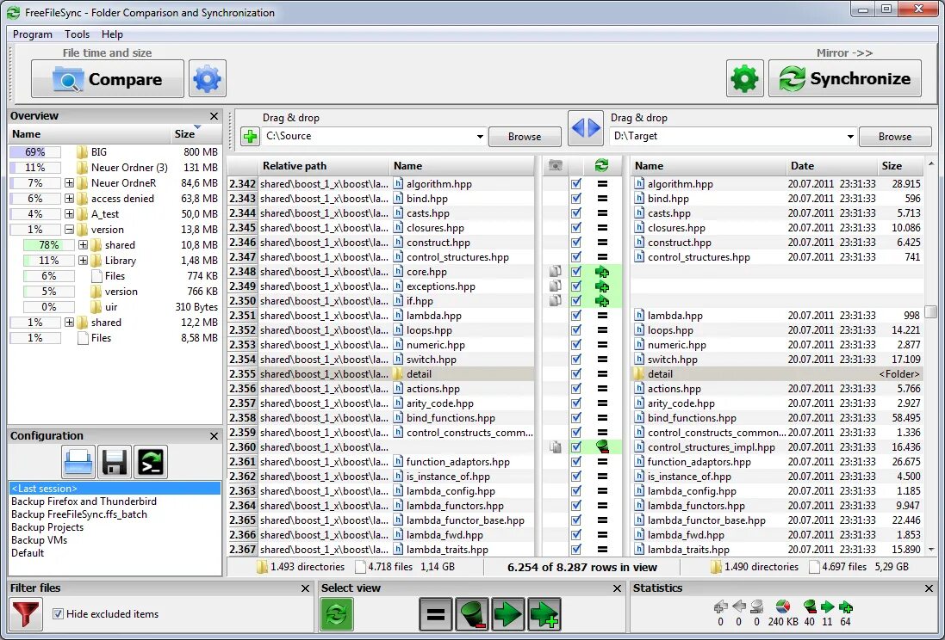Swap sides with the blue arrows

(x=586, y=127)
